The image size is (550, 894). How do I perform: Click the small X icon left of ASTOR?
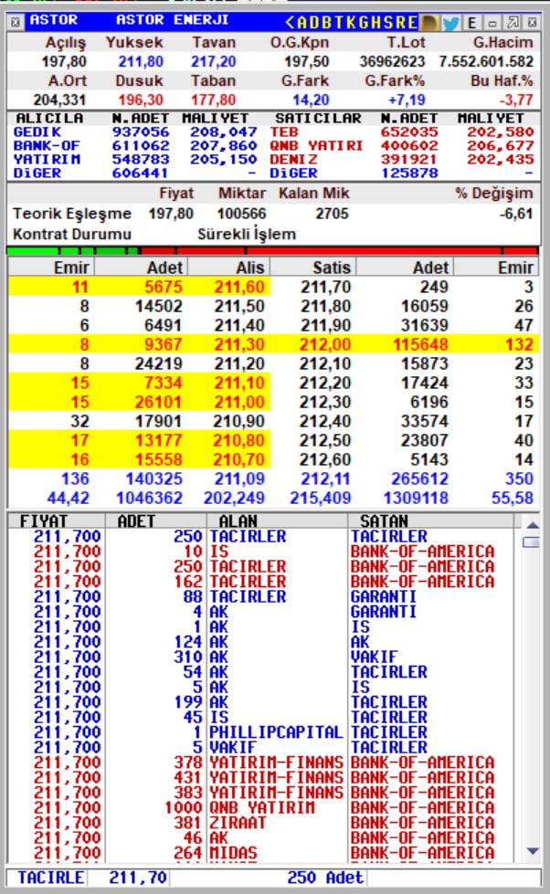pos(16,23)
